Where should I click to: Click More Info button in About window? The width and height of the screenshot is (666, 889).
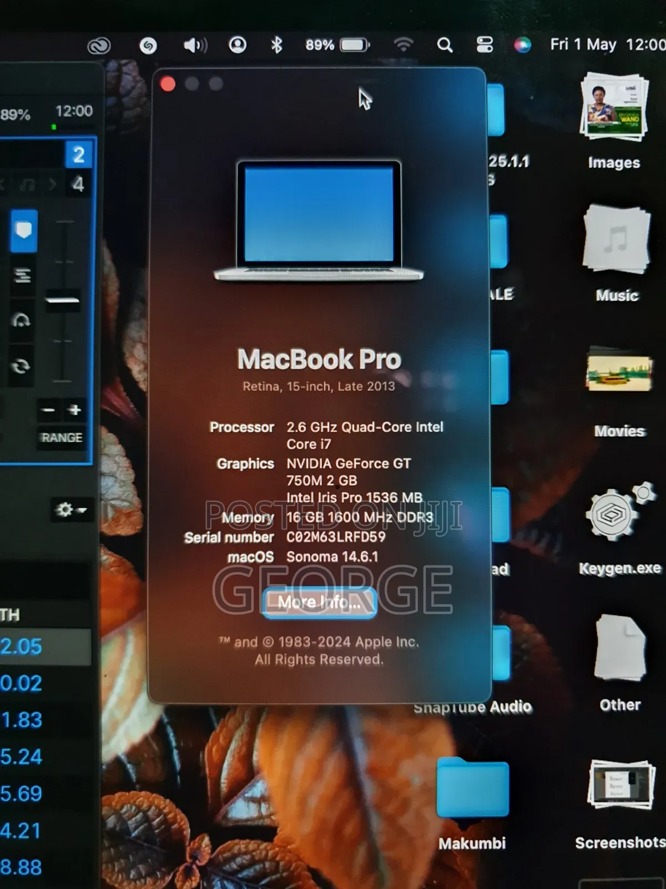tap(319, 602)
